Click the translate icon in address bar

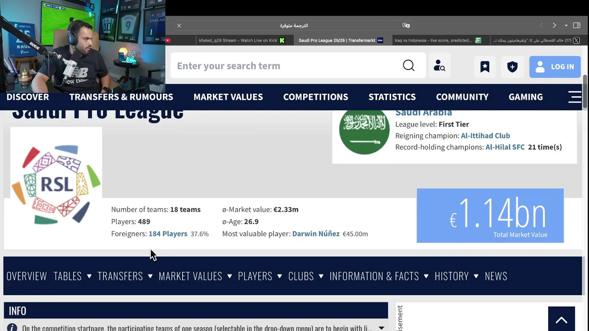(406, 26)
